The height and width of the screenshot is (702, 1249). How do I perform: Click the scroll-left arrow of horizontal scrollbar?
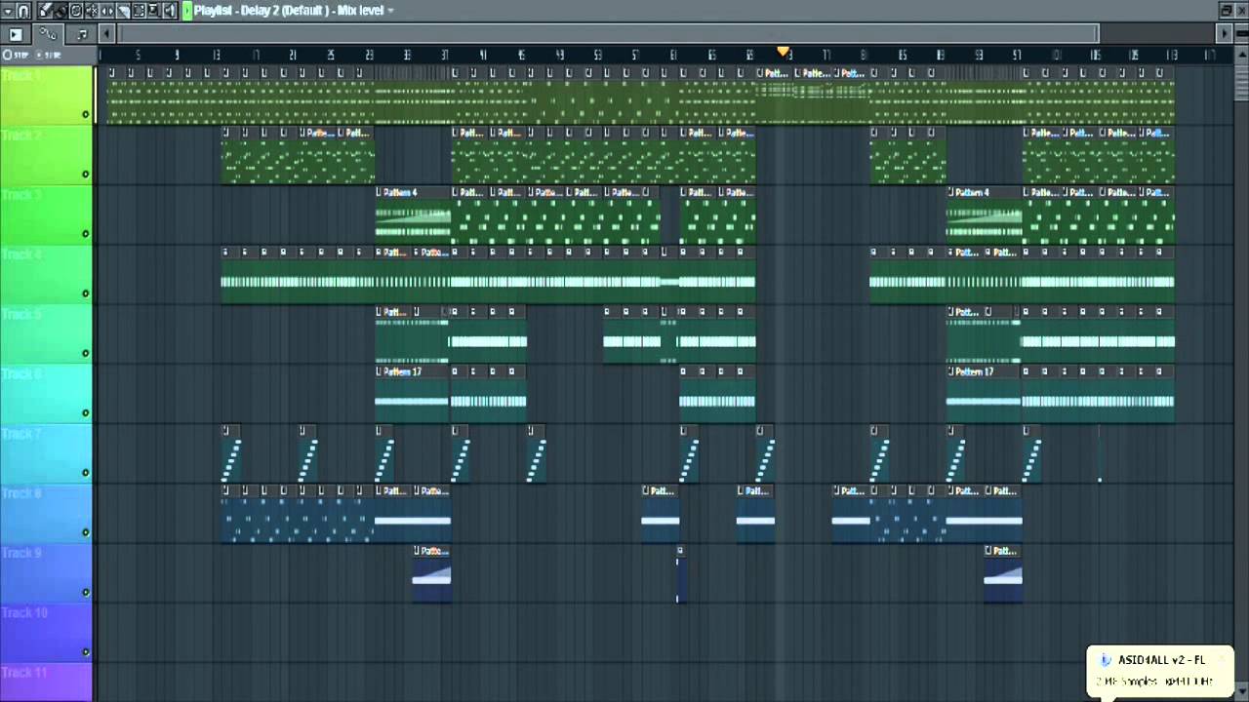(x=107, y=34)
